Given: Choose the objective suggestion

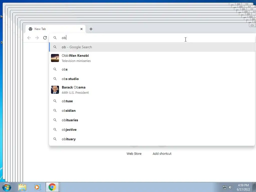Looking at the screenshot, I should pyautogui.click(x=152, y=129).
